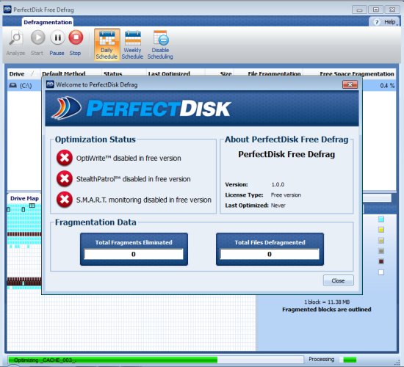Click the white legend color swatch
Image resolution: width=404 pixels, height=367 pixels.
coord(381,272)
